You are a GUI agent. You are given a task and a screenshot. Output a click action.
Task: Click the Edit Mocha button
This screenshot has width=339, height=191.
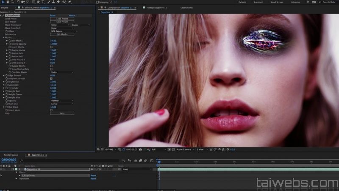(62, 34)
